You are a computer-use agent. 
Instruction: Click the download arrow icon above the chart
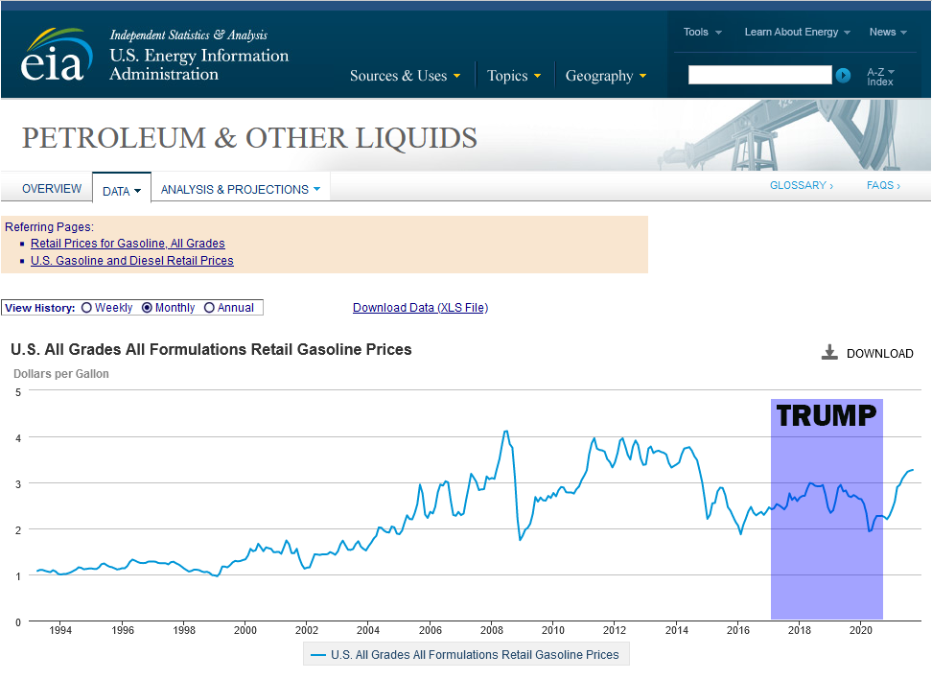pyautogui.click(x=829, y=353)
